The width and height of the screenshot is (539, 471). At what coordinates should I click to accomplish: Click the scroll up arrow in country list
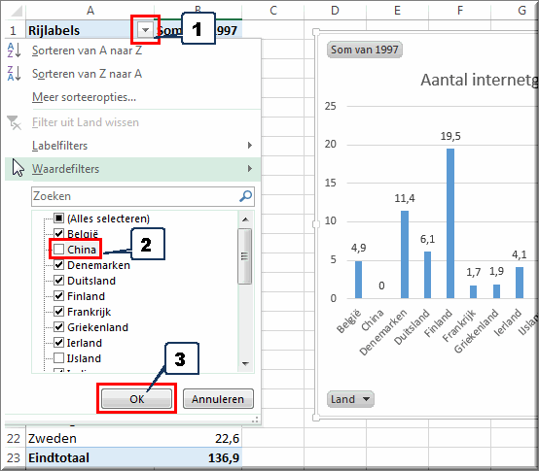[245, 219]
